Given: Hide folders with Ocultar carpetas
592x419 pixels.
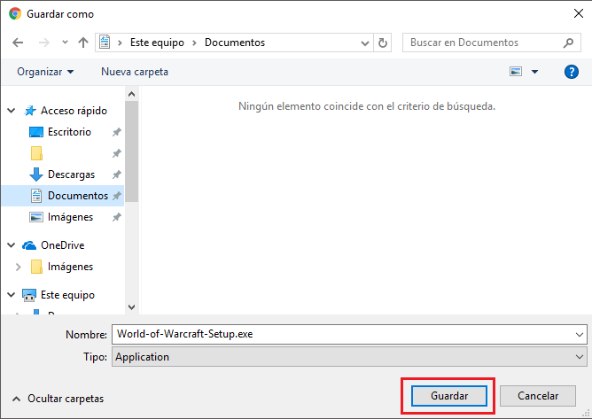Looking at the screenshot, I should point(58,399).
